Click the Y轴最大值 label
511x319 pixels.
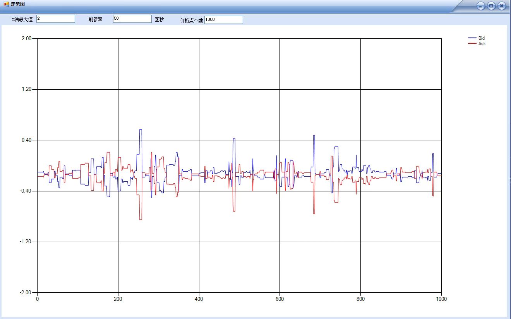pyautogui.click(x=22, y=19)
